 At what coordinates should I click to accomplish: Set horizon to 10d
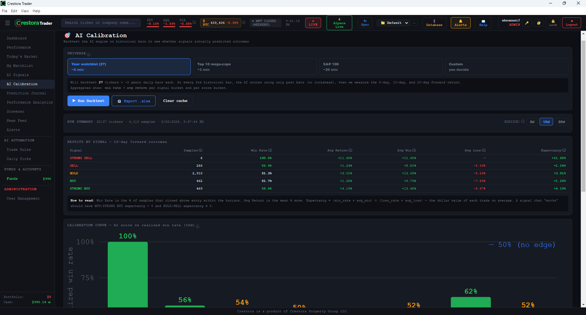point(546,122)
